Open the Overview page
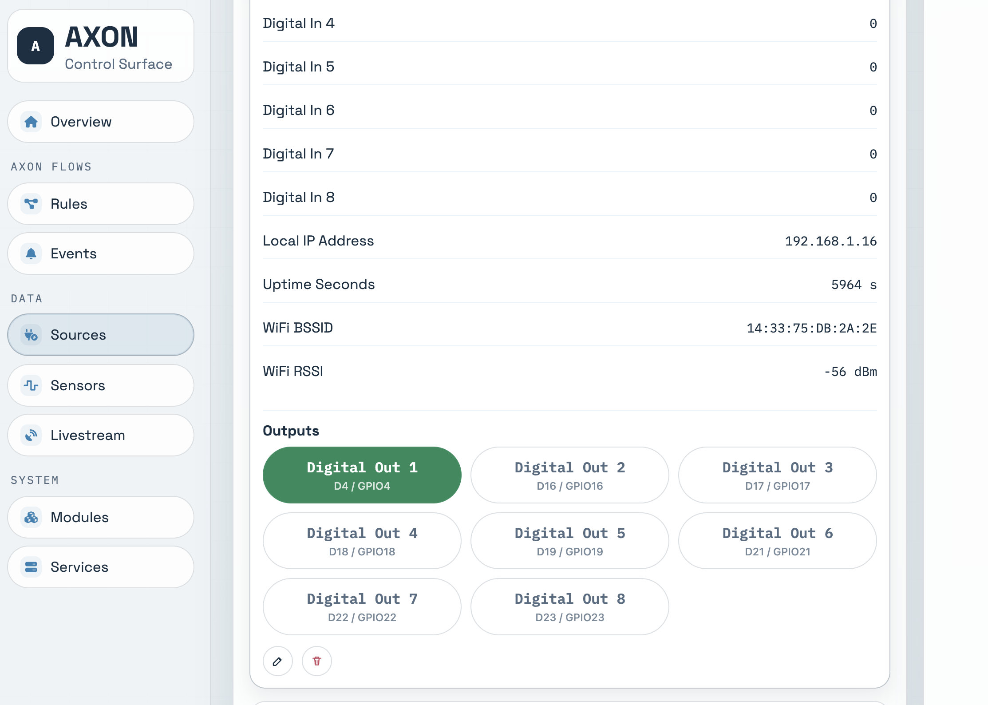Viewport: 988px width, 705px height. (x=101, y=122)
